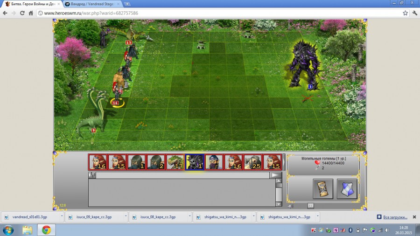Bookmark page with the star icon
The height and width of the screenshot is (236, 420).
[x=405, y=13]
